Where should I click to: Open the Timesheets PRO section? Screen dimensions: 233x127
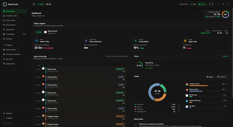14,34
